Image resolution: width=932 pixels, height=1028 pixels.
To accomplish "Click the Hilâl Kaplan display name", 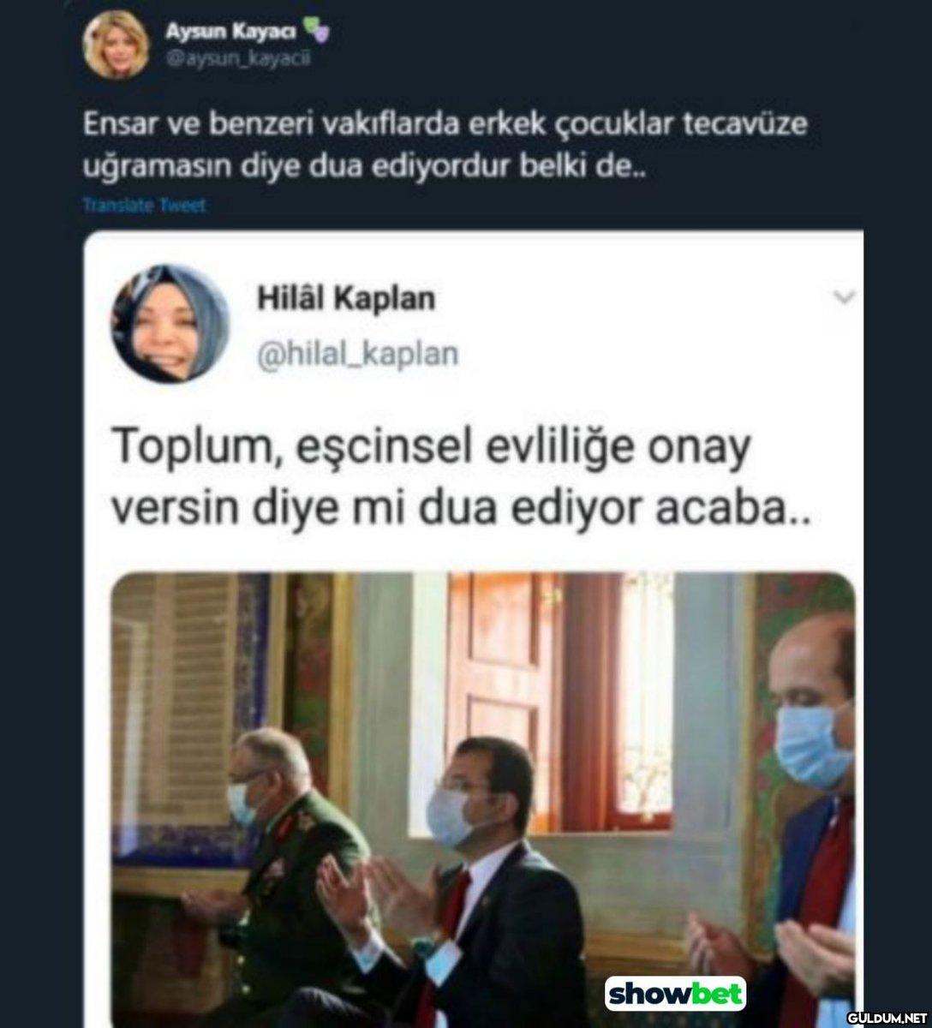I will (347, 299).
